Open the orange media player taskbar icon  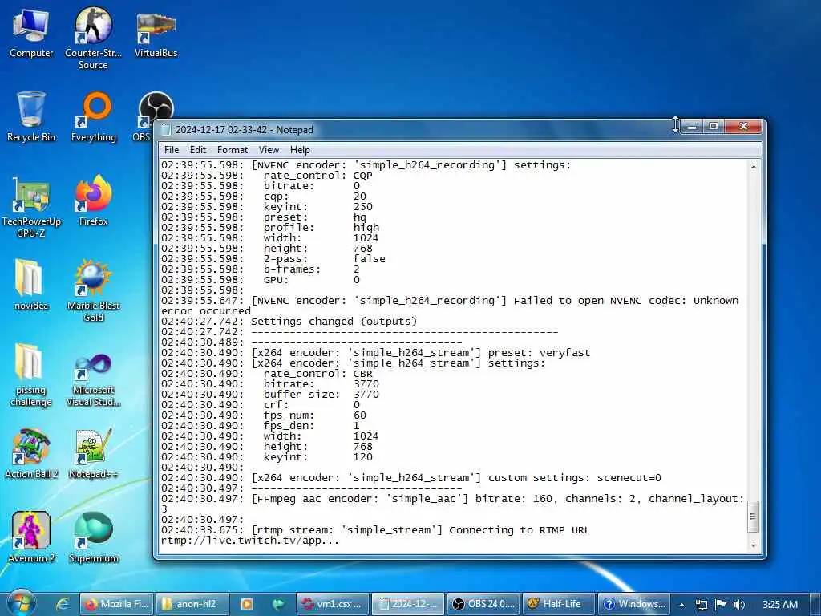coord(247,604)
